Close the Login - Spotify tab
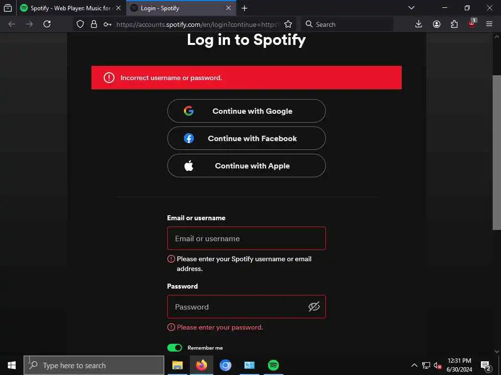The image size is (501, 375). [228, 8]
